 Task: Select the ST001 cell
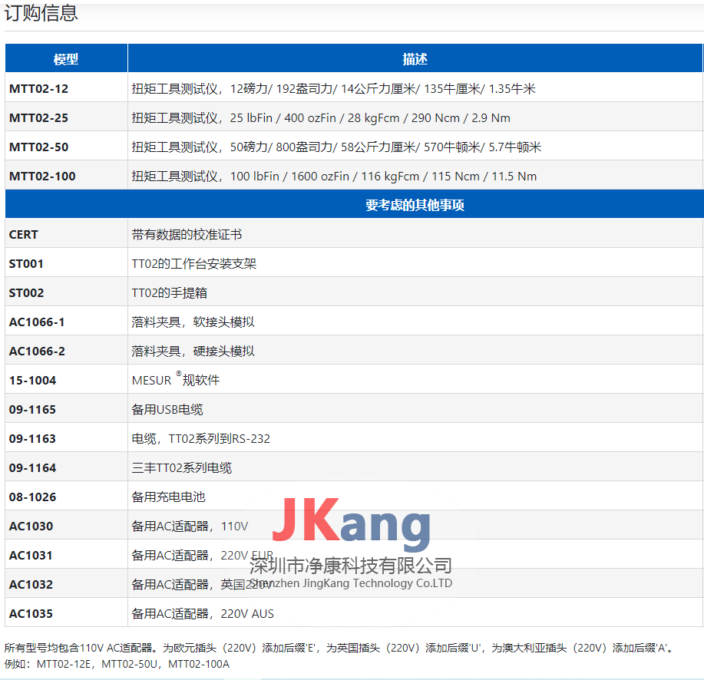(66, 263)
